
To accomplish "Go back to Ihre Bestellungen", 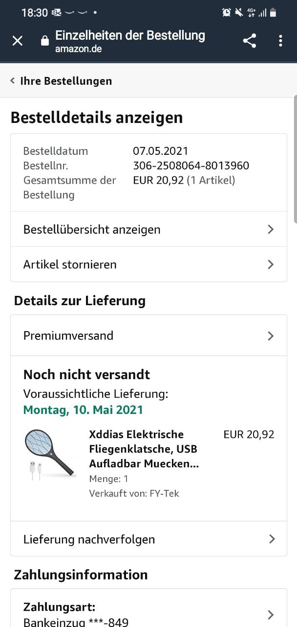I will click(66, 81).
